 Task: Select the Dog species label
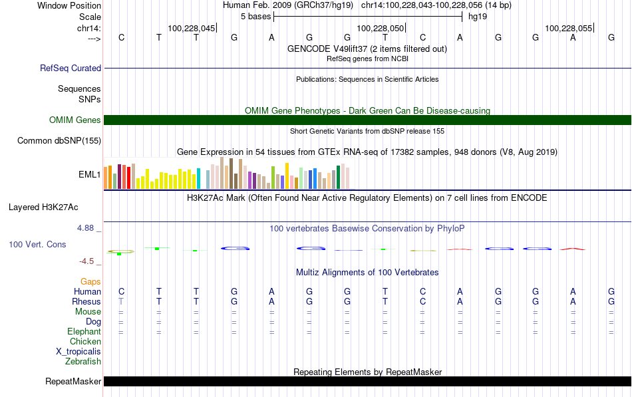tap(93, 322)
